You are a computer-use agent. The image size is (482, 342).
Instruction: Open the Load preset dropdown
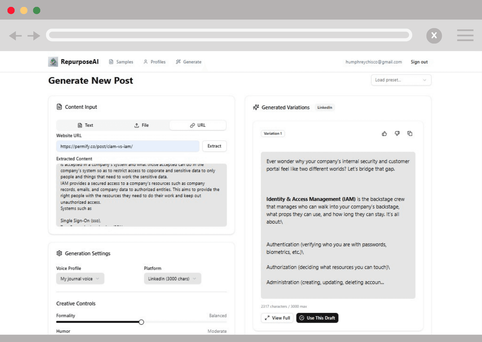coord(401,80)
